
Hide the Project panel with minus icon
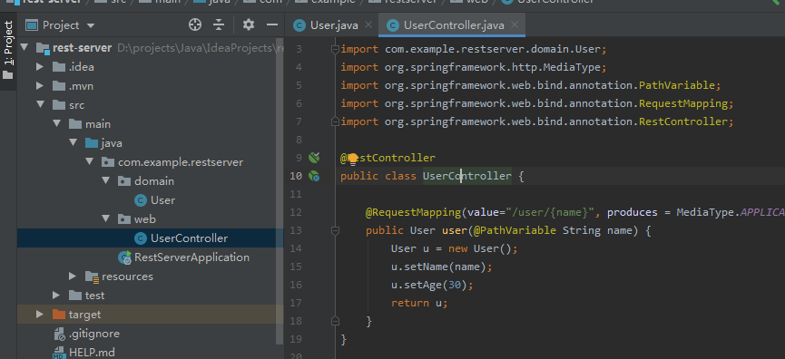click(272, 24)
